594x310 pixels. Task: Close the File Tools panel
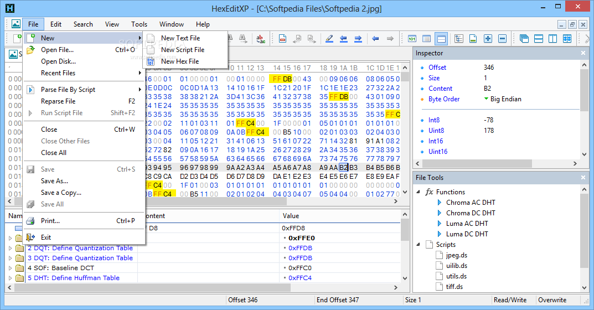[583, 177]
